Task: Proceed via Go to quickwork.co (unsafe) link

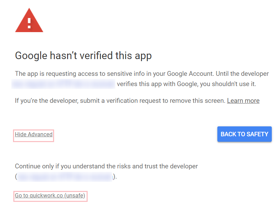Action: (x=50, y=195)
